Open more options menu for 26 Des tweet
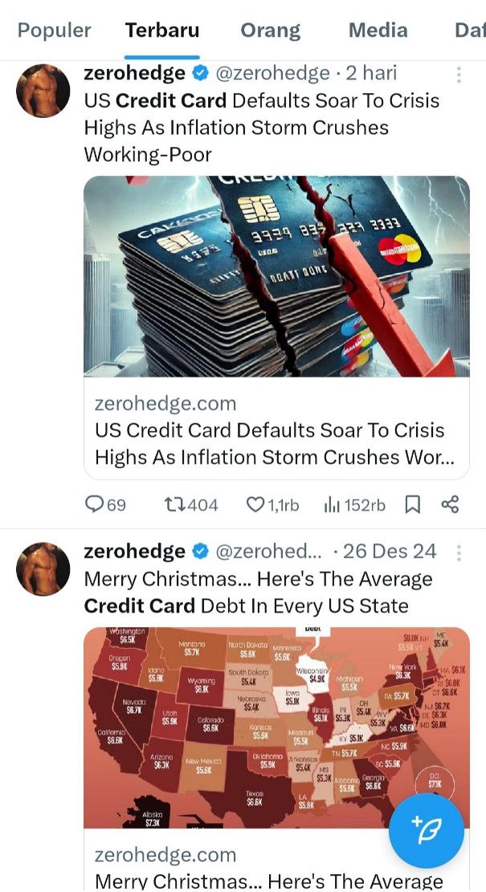The image size is (486, 892). [459, 552]
